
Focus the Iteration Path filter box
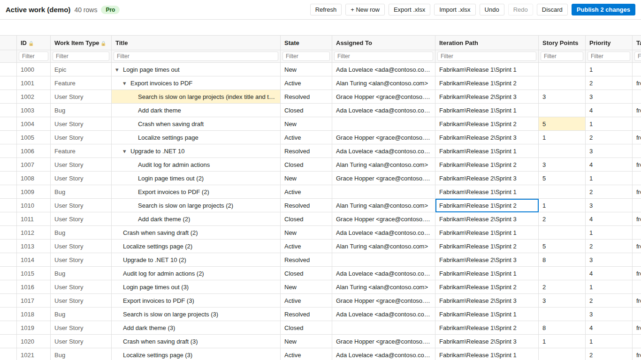coord(487,56)
